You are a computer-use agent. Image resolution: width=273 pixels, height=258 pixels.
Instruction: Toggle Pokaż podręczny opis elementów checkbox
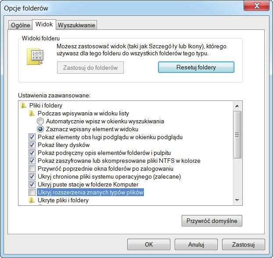pyautogui.click(x=32, y=153)
